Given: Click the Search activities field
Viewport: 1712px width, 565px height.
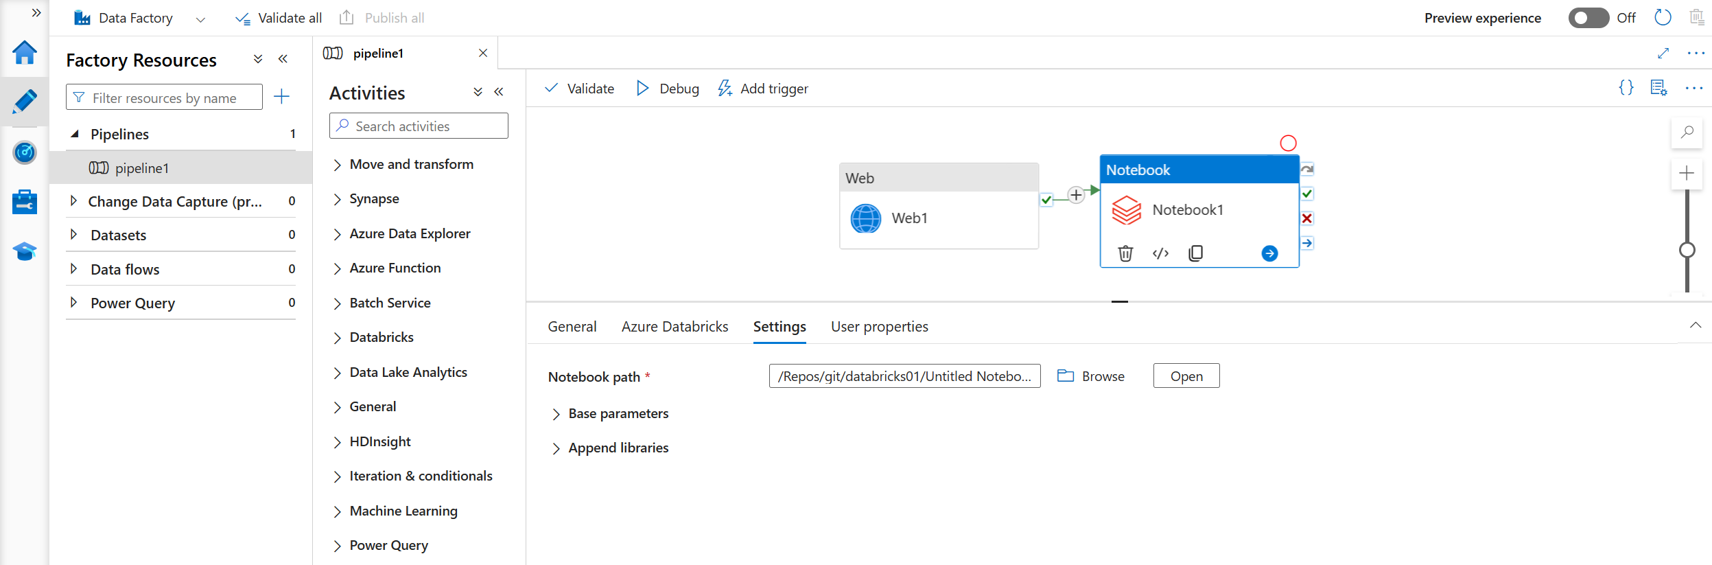Looking at the screenshot, I should 419,126.
